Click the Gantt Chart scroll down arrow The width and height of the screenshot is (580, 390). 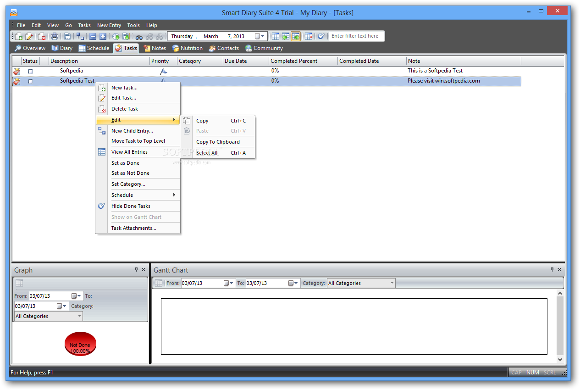pyautogui.click(x=560, y=360)
